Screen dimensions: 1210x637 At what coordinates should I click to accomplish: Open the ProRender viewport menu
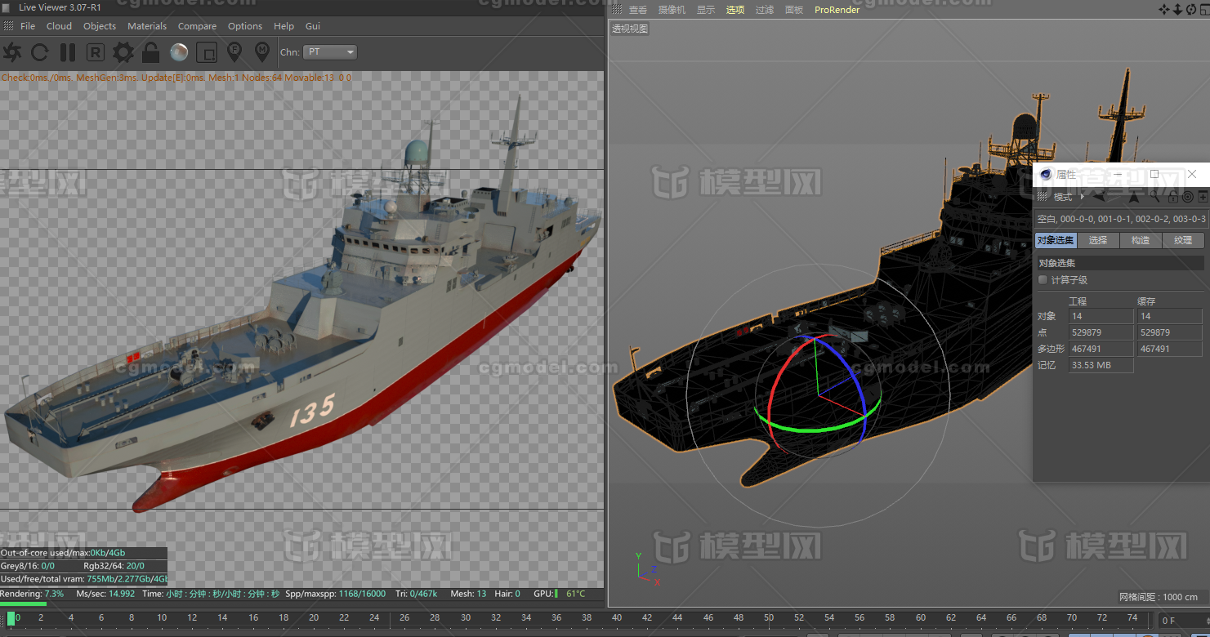pyautogui.click(x=837, y=10)
